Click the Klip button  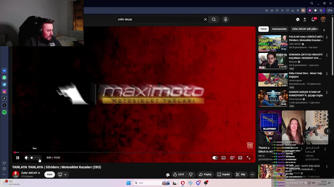[241, 175]
